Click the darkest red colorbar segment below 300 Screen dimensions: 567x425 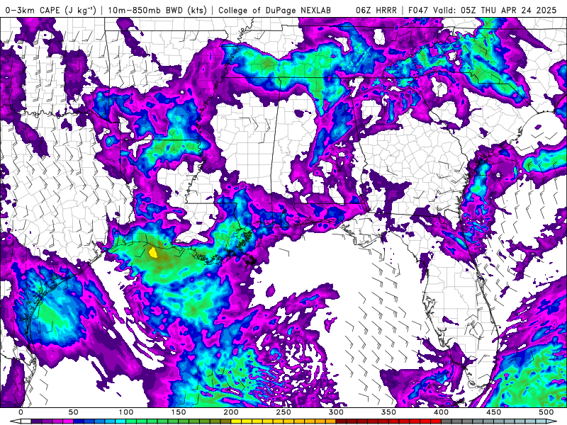341,421
